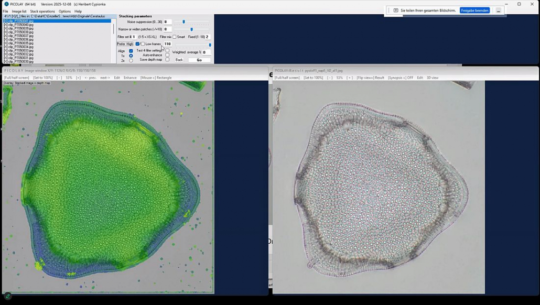Click the screen sharing indicator icon
This screenshot has height=305, width=540.
[x=396, y=10]
